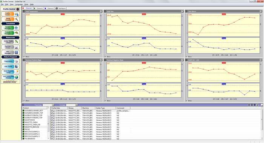This screenshot has height=143, width=264.
Task: Uncheck the 22/09/2014 profile row checkbox
Action: click(52, 123)
